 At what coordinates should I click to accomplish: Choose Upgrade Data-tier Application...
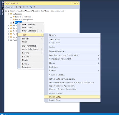click(x=72, y=89)
